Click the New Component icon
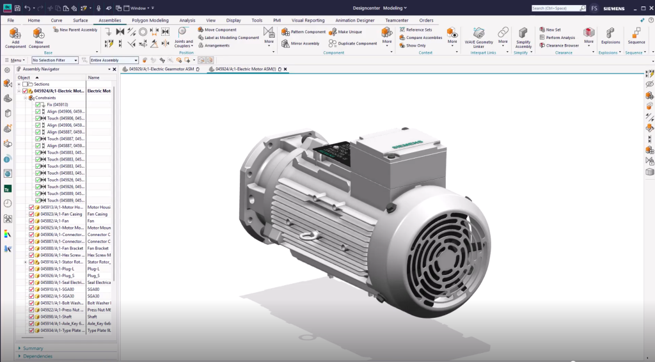 (x=39, y=33)
